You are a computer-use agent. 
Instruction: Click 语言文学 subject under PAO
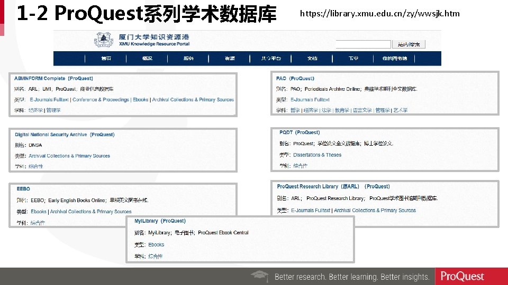coord(362,110)
